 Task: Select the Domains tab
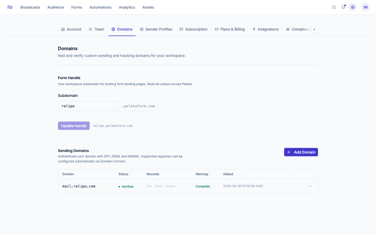pos(122,29)
